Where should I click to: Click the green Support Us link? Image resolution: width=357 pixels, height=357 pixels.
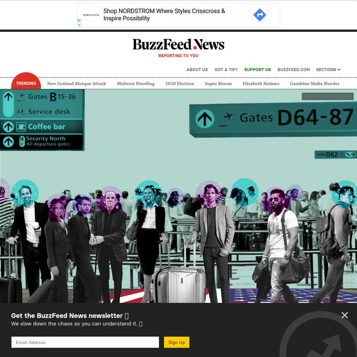click(257, 70)
